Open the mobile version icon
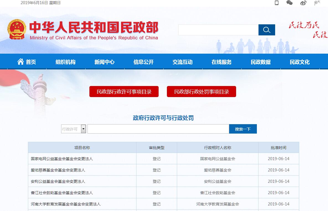The width and height of the screenshot is (328, 211). click(277, 3)
